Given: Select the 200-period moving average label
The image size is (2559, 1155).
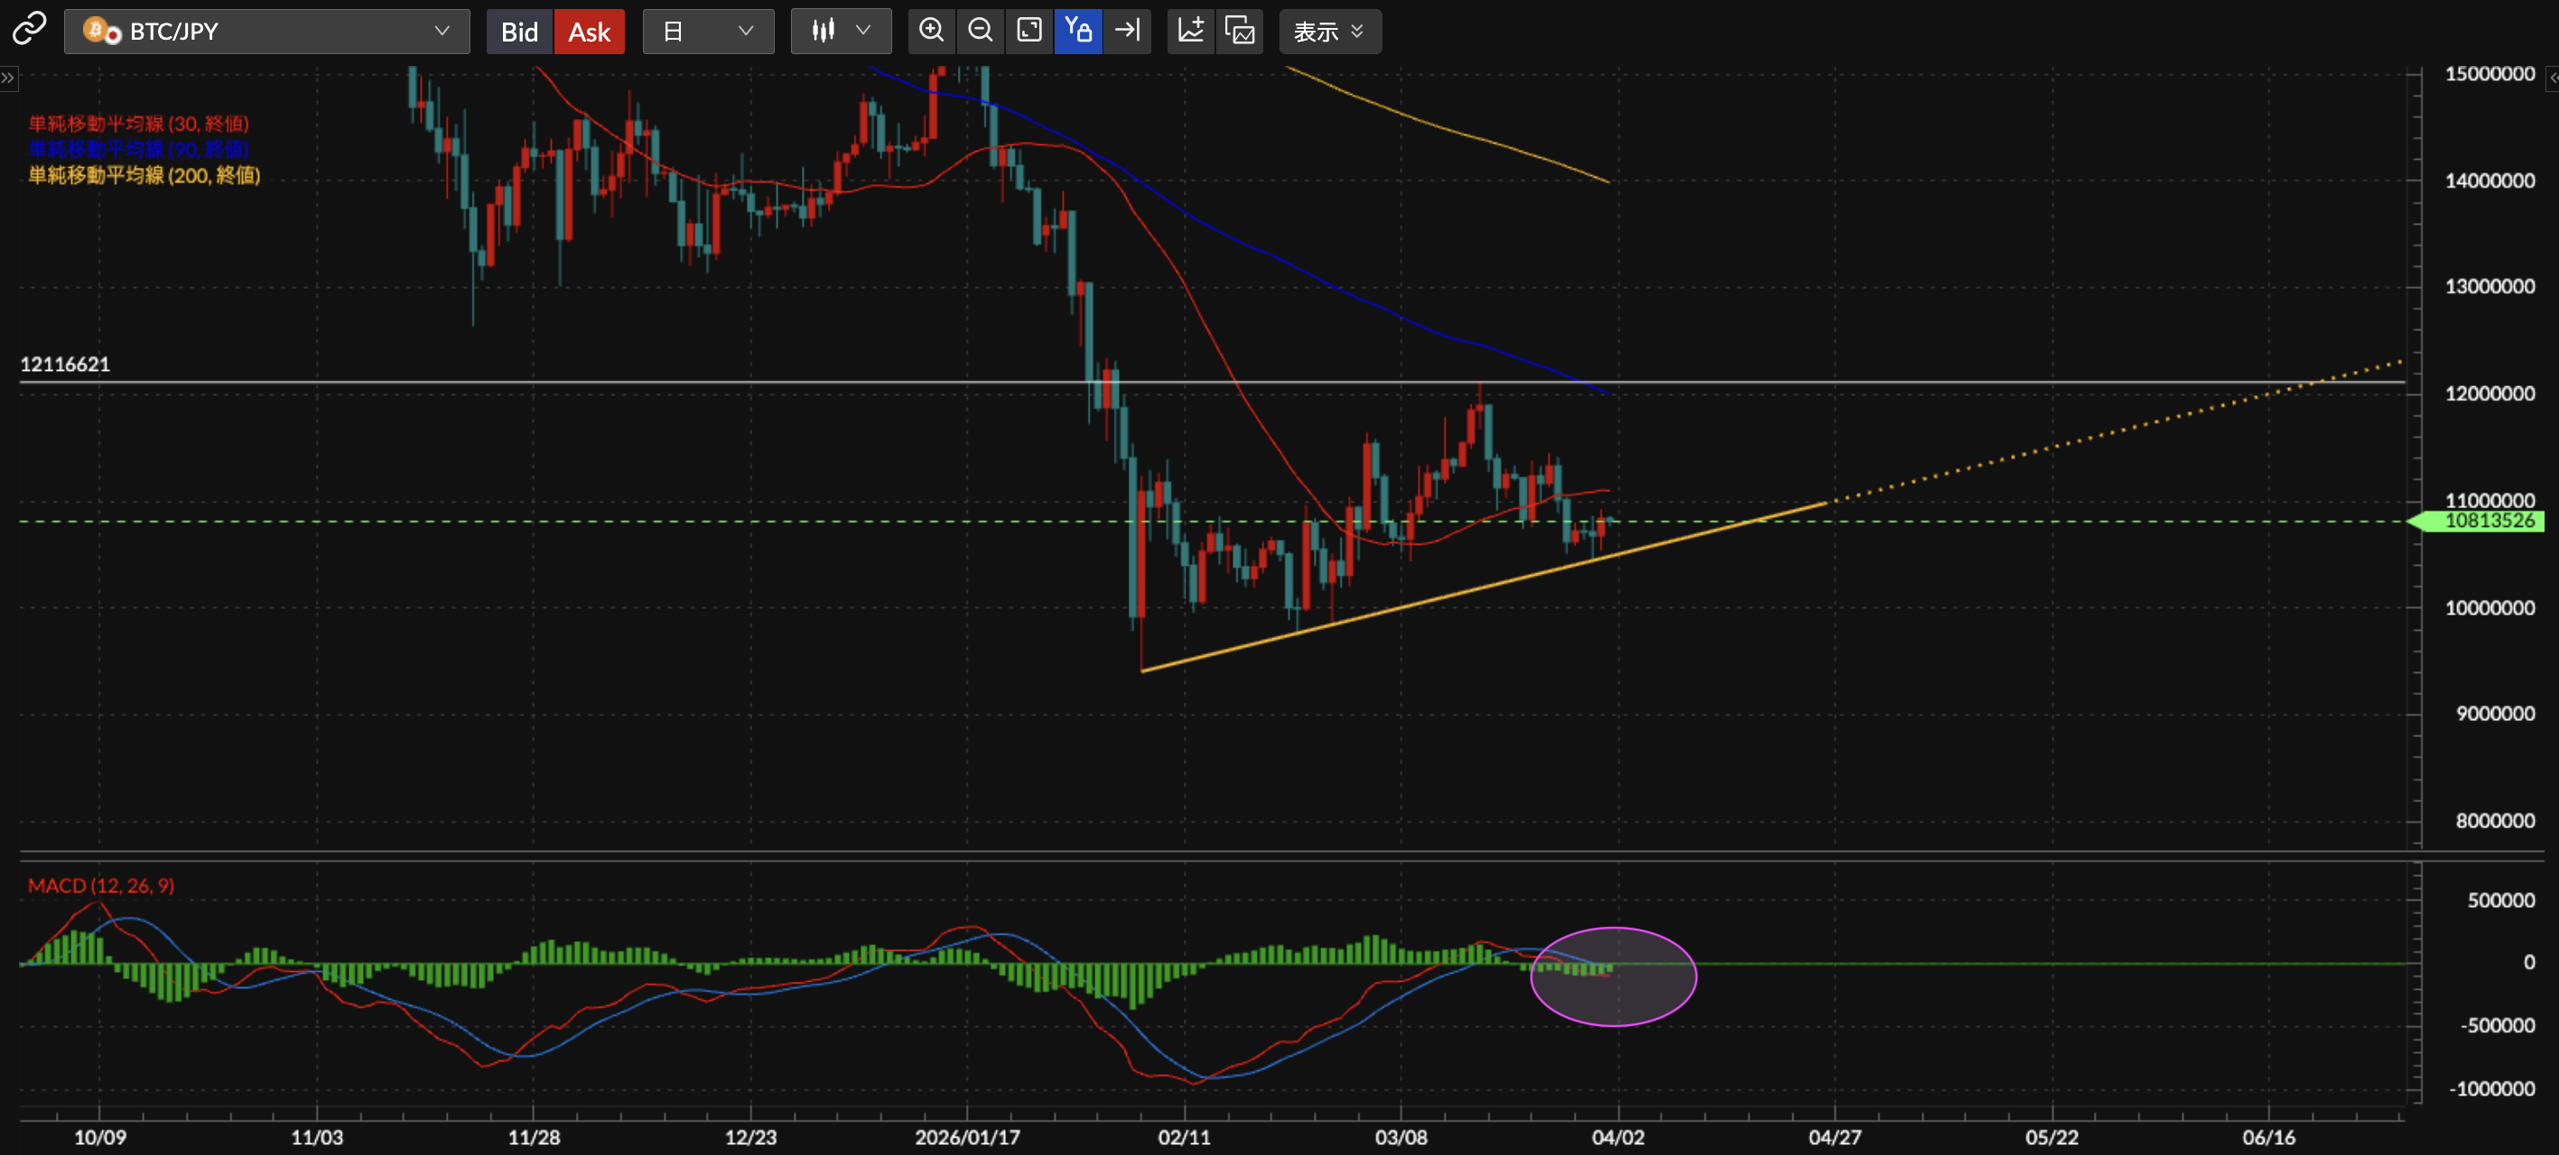Looking at the screenshot, I should (x=144, y=176).
